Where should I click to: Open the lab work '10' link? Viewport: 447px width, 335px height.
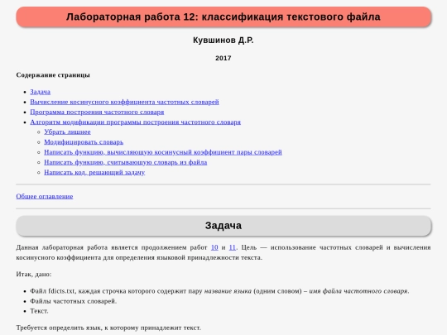tap(214, 247)
